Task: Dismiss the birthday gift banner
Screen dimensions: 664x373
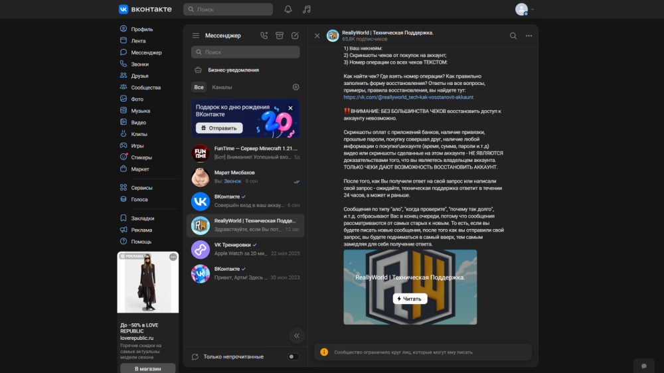Action: 291,108
